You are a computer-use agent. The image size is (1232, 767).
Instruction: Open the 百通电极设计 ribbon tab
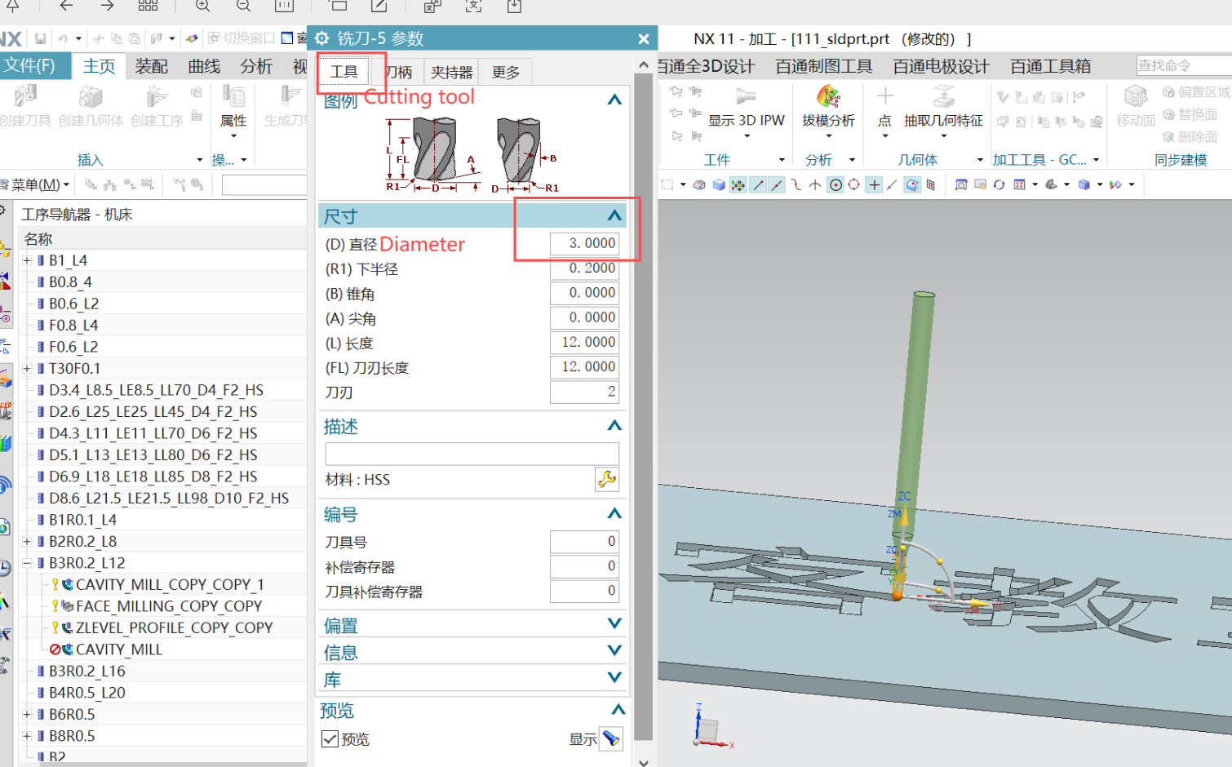point(941,66)
